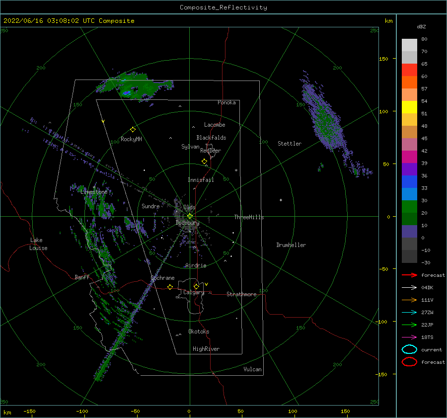Viewport: 447px width, 418px height.
Task: Pick the green 22JP arrow legend symbol
Action: [409, 325]
